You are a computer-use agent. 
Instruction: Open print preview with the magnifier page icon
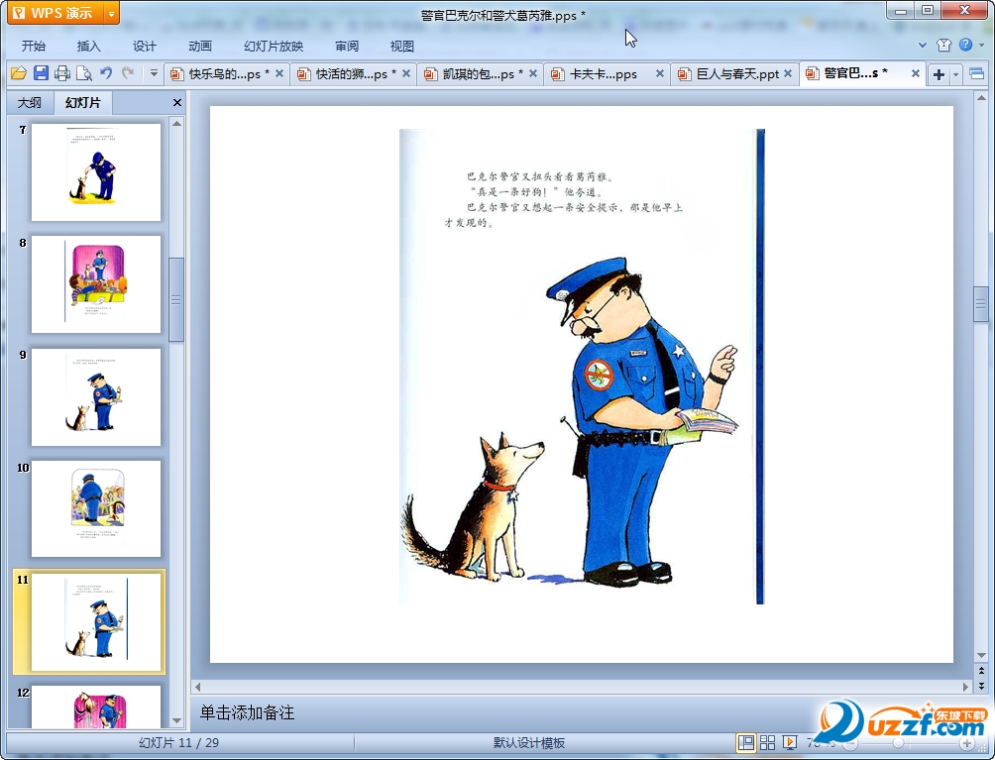[x=84, y=73]
